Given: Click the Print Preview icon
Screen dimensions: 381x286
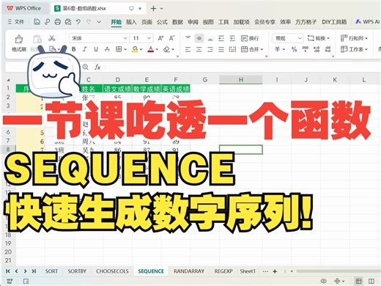Looking at the screenshot, I should coord(68,22).
